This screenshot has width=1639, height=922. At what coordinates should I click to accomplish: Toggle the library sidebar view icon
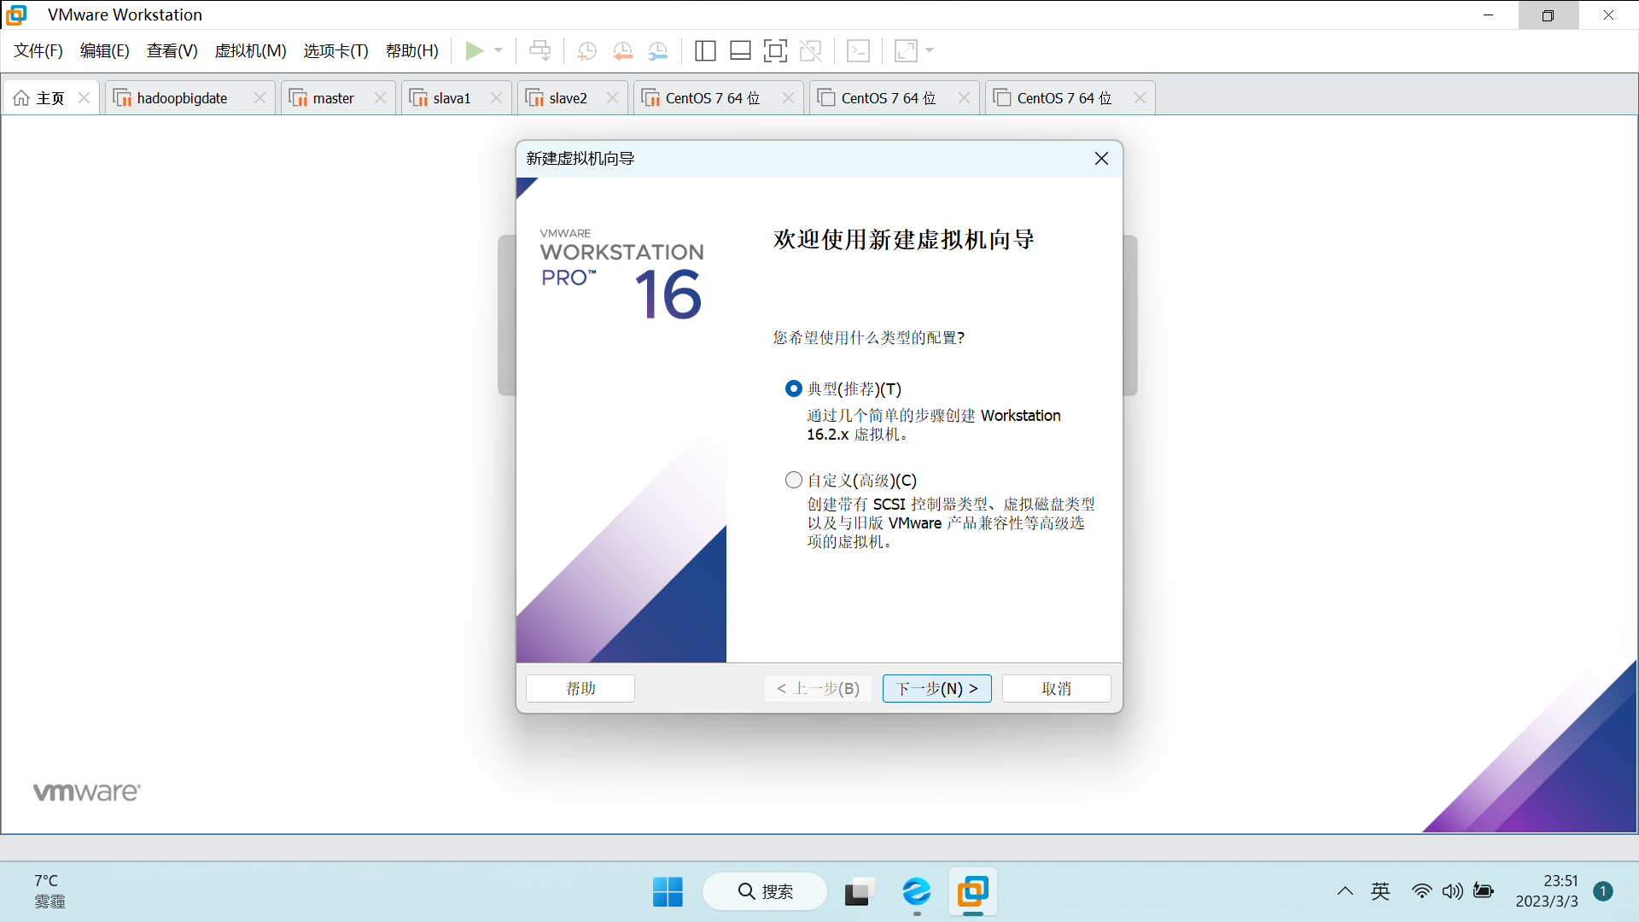coord(705,51)
